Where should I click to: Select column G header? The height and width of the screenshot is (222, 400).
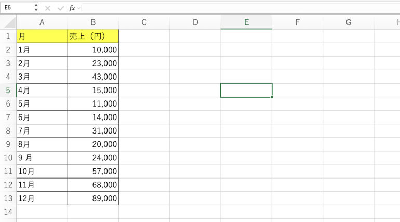point(349,22)
